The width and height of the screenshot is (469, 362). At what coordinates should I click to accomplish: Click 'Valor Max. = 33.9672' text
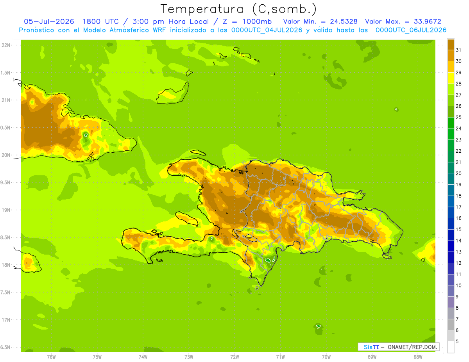(403, 21)
